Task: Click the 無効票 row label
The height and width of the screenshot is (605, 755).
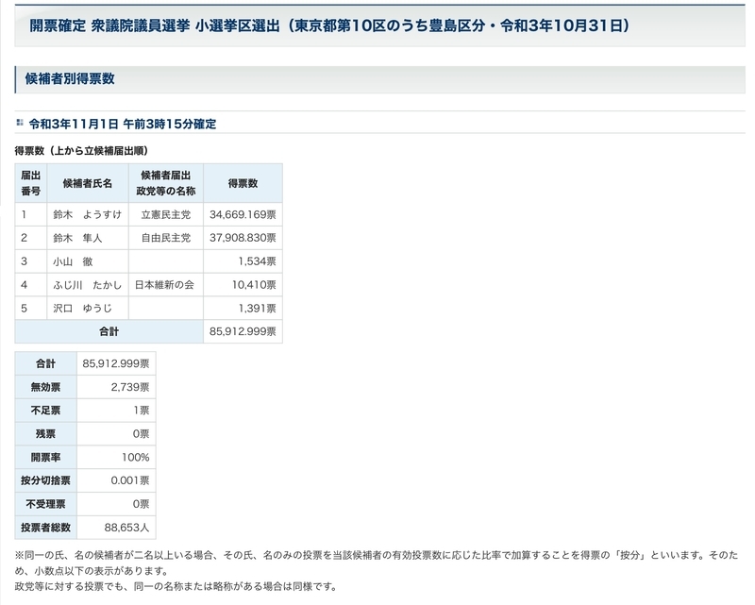Action: (x=45, y=387)
